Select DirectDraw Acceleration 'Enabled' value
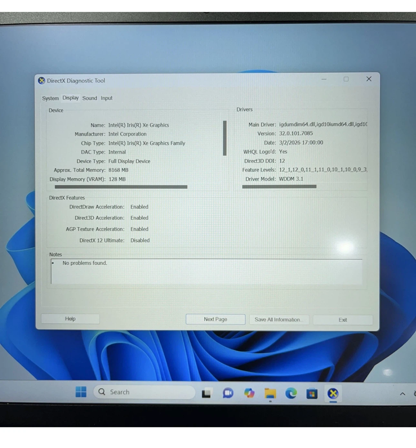The image size is (416, 448). tap(139, 207)
